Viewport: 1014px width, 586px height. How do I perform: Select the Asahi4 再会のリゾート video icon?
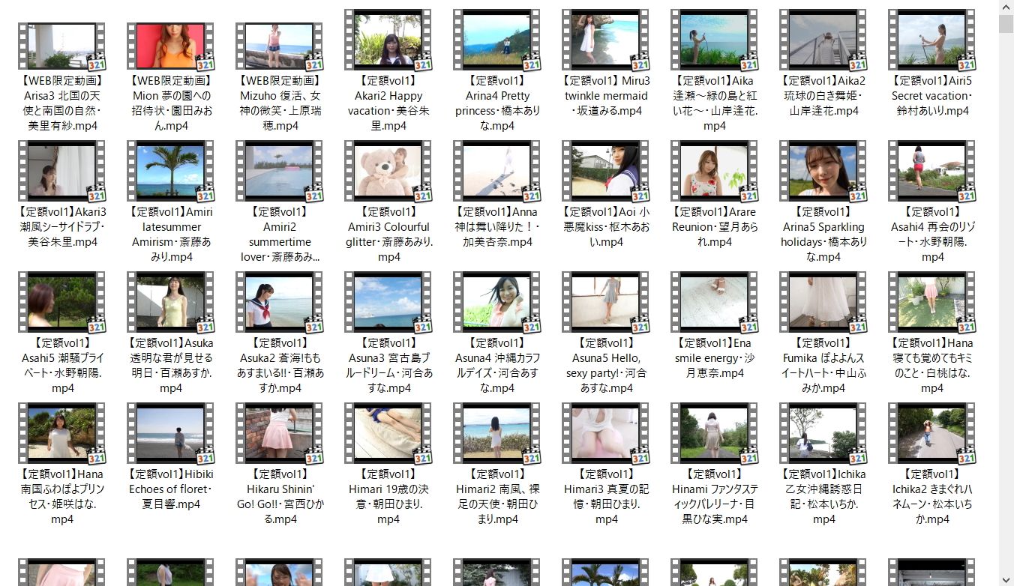[931, 171]
